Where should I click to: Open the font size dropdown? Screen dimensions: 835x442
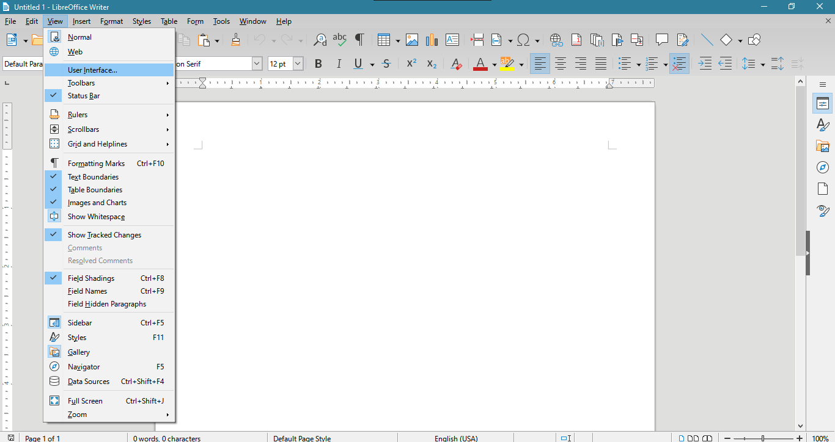point(298,63)
